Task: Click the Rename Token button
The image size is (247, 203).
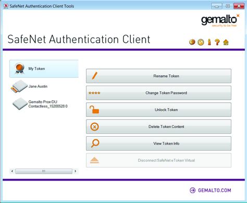Action: coord(158,76)
